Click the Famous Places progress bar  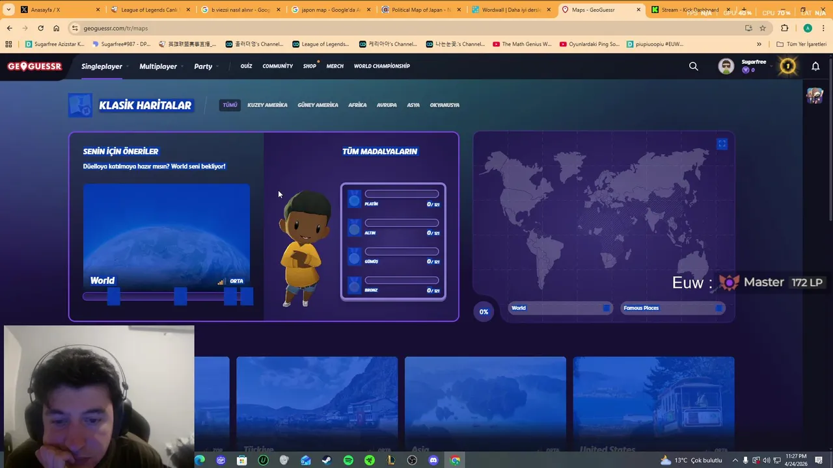pos(672,308)
